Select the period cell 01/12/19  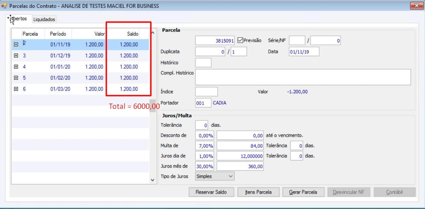(60, 55)
